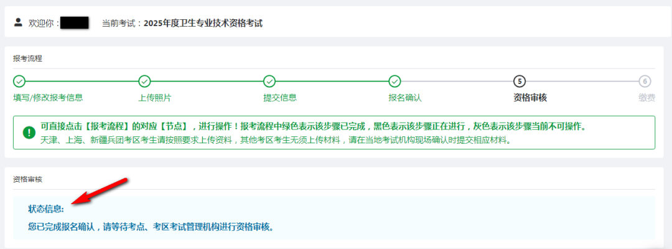This screenshot has height=249, width=672.
Task: Open the 上传照片 step label
Action: (155, 98)
